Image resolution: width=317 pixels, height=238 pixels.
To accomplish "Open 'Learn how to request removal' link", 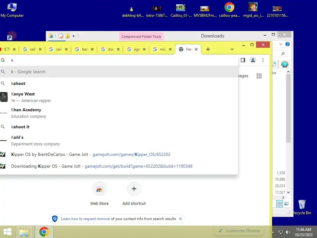I will coord(85,219).
